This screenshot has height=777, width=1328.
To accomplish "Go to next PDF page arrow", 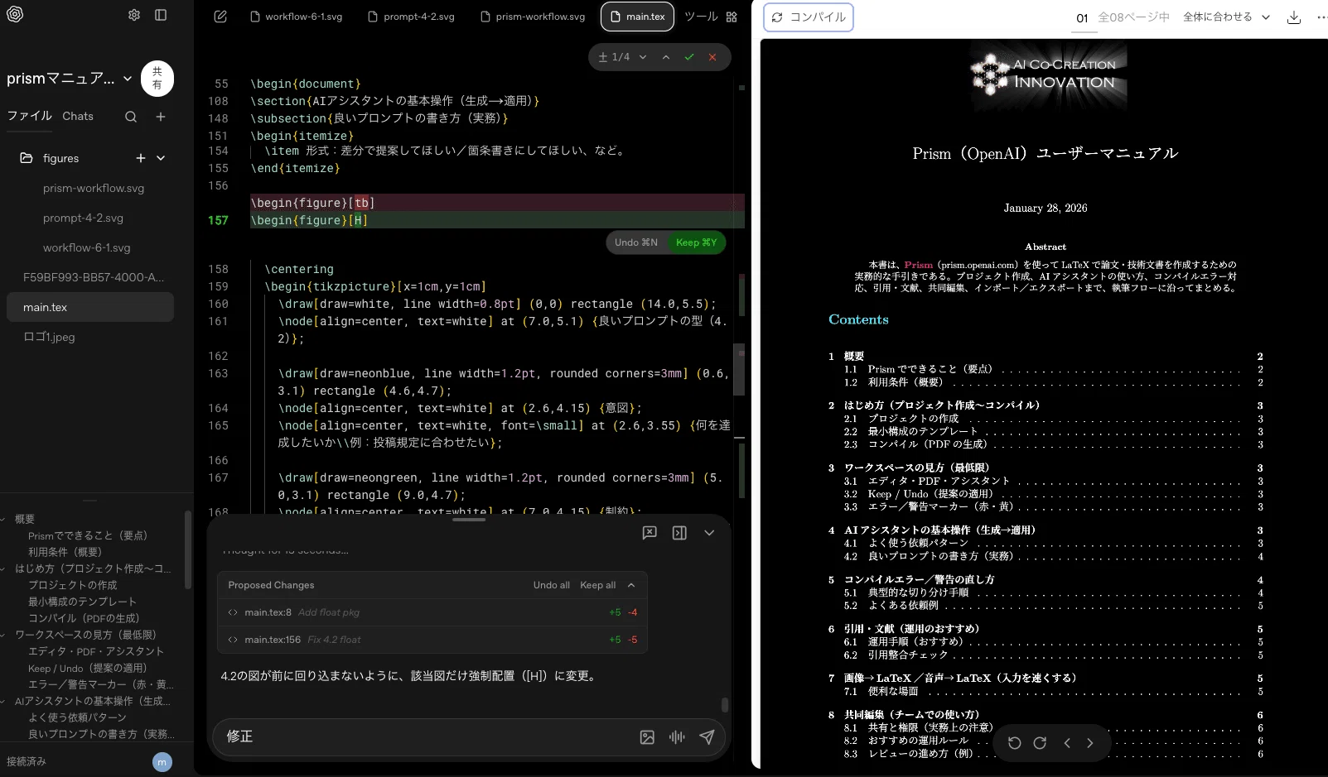I will [x=1090, y=743].
